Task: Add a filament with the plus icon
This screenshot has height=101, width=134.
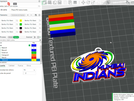Action: 28,15
